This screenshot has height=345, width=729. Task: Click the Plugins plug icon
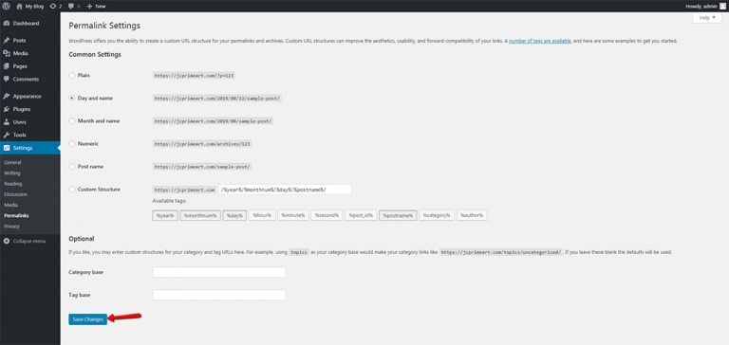pyautogui.click(x=7, y=109)
